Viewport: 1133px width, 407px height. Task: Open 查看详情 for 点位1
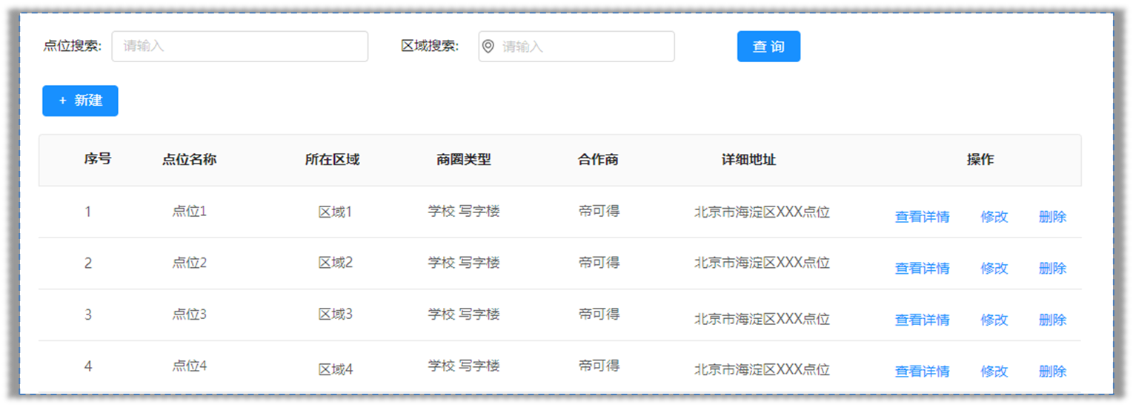(x=922, y=217)
